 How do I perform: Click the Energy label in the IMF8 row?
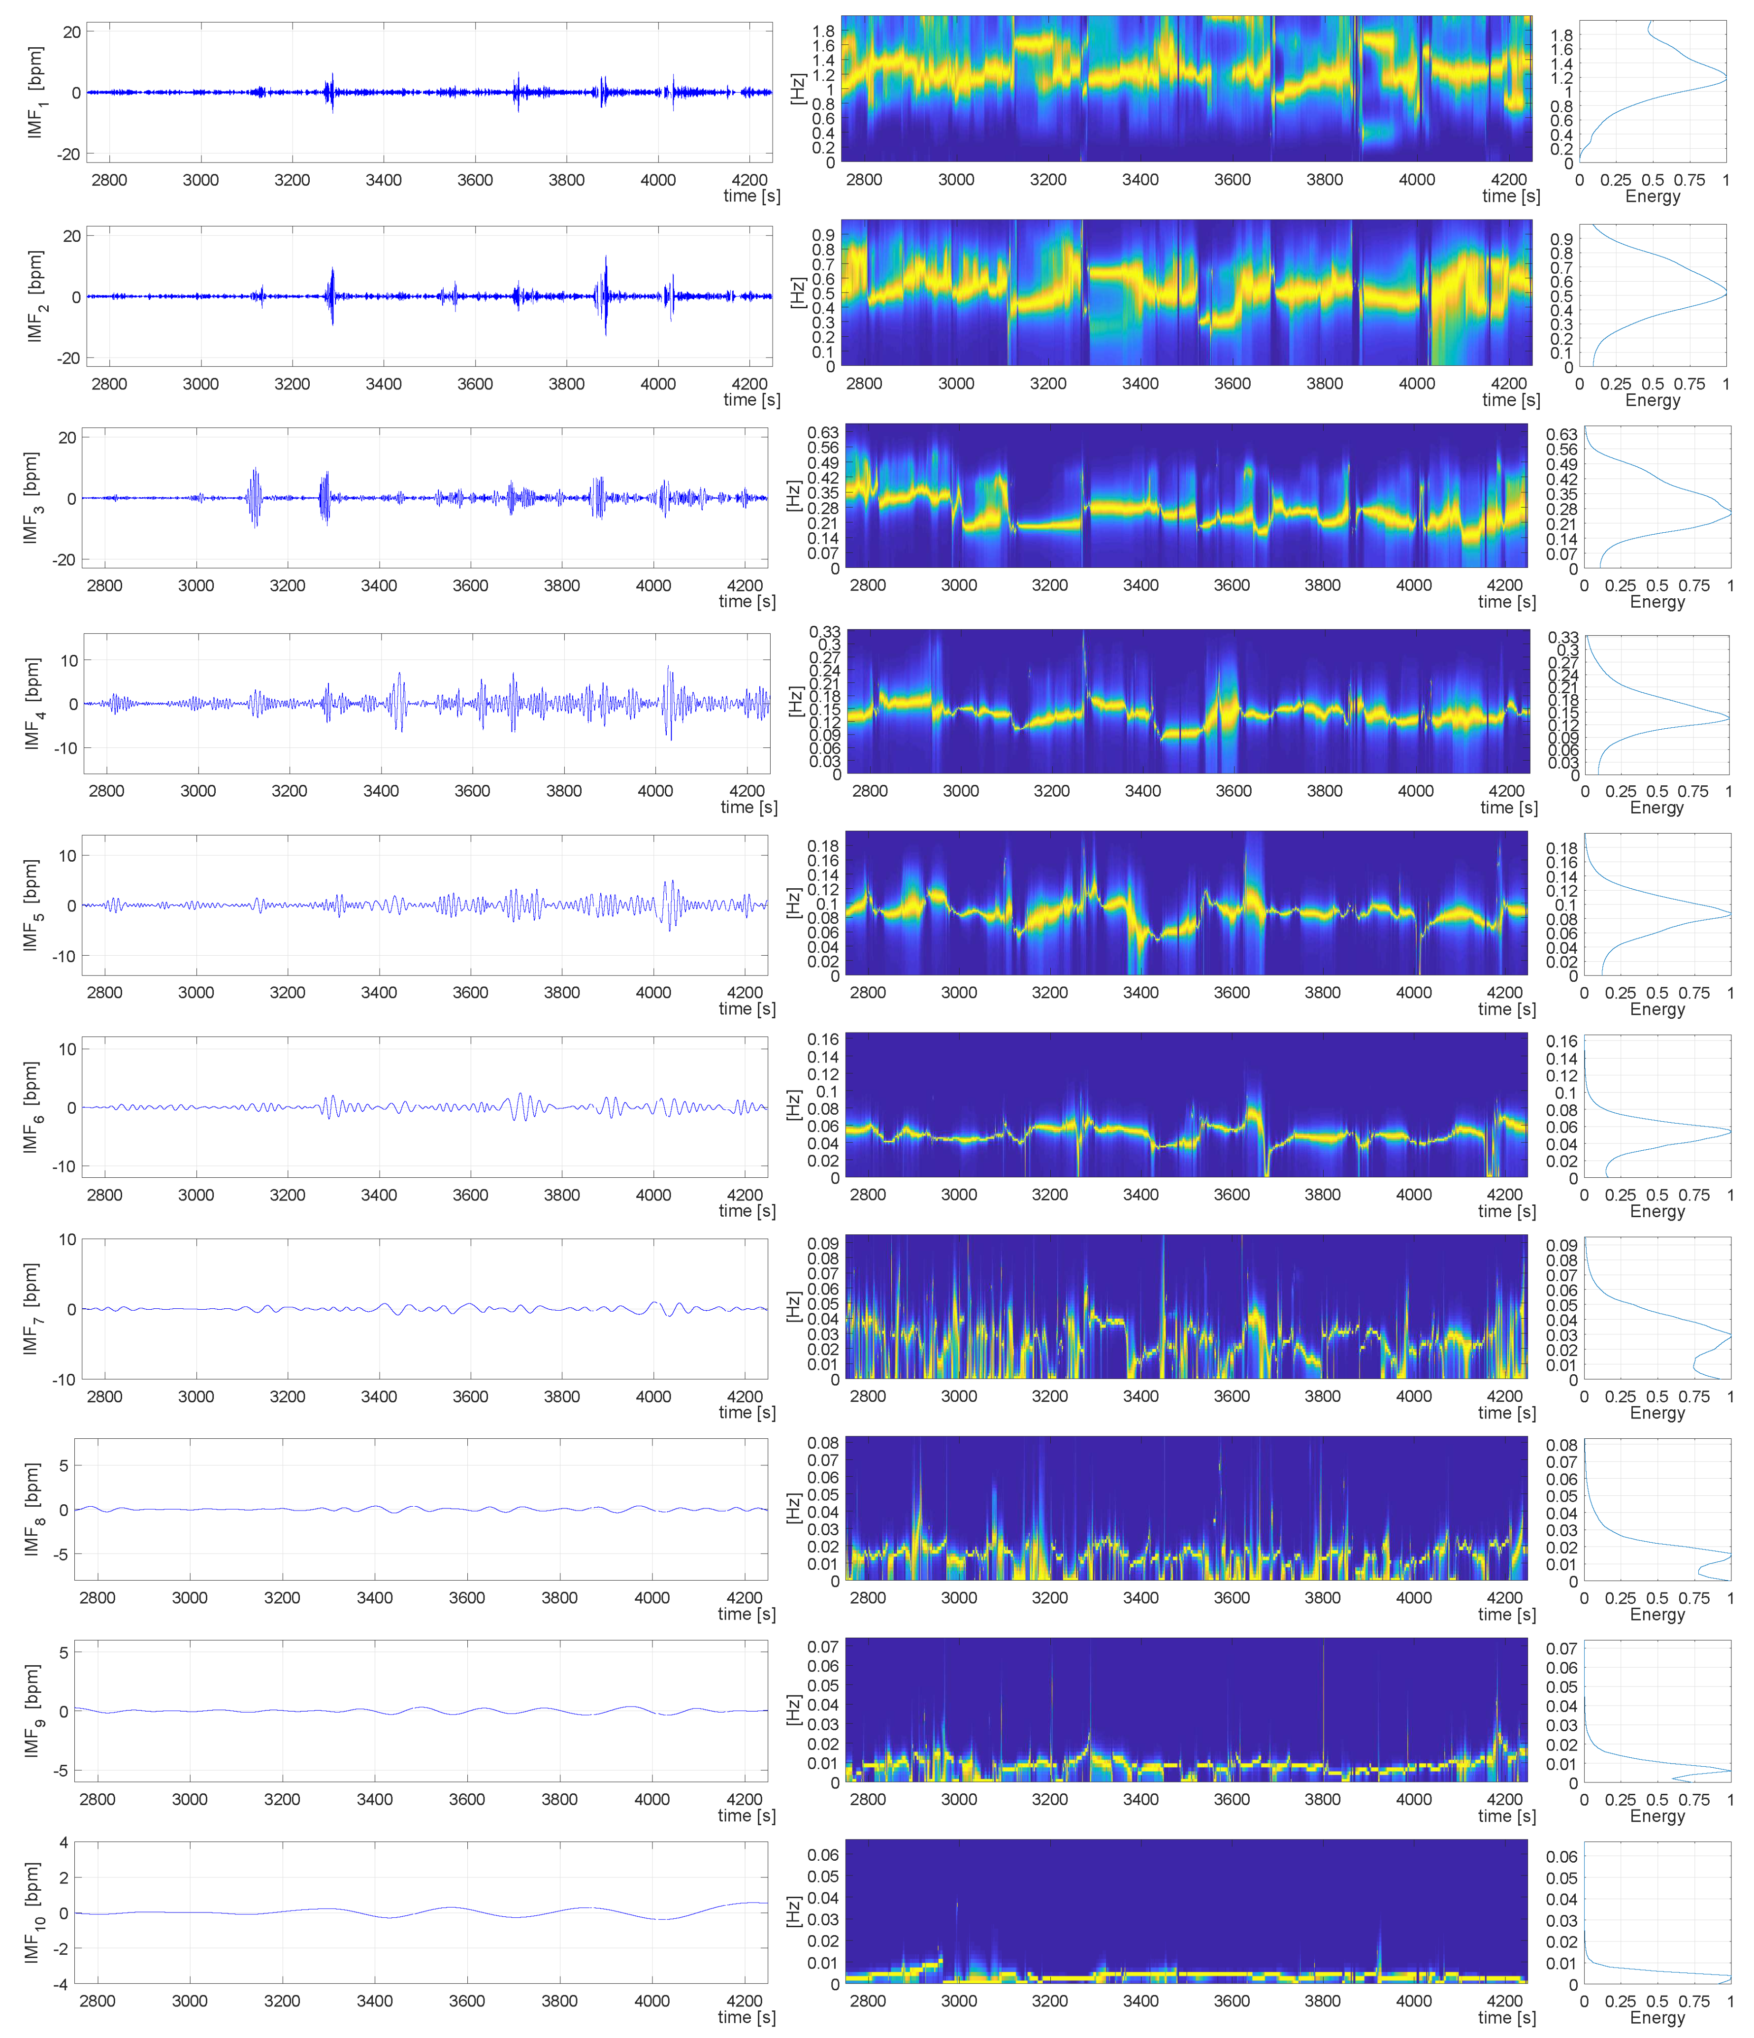click(x=1657, y=1614)
